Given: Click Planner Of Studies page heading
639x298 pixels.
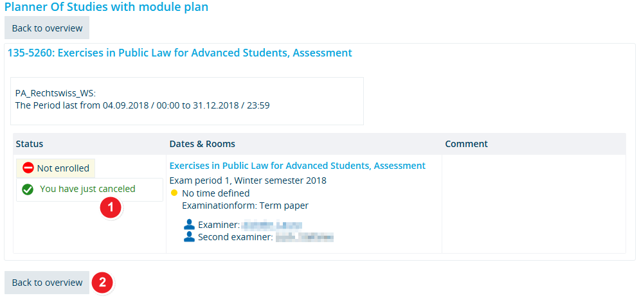Looking at the screenshot, I should tap(106, 7).
